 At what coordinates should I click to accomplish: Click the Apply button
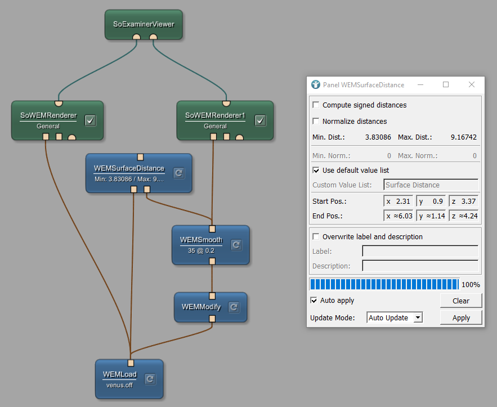460,317
